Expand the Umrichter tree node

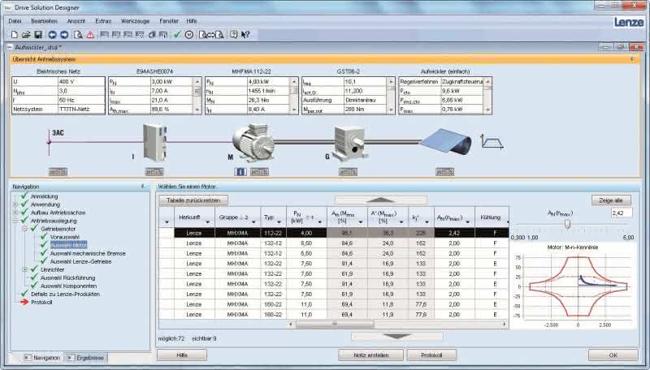pyautogui.click(x=25, y=269)
